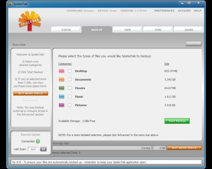Click the orange Documents category icon
212x169 pixels.
point(62,79)
